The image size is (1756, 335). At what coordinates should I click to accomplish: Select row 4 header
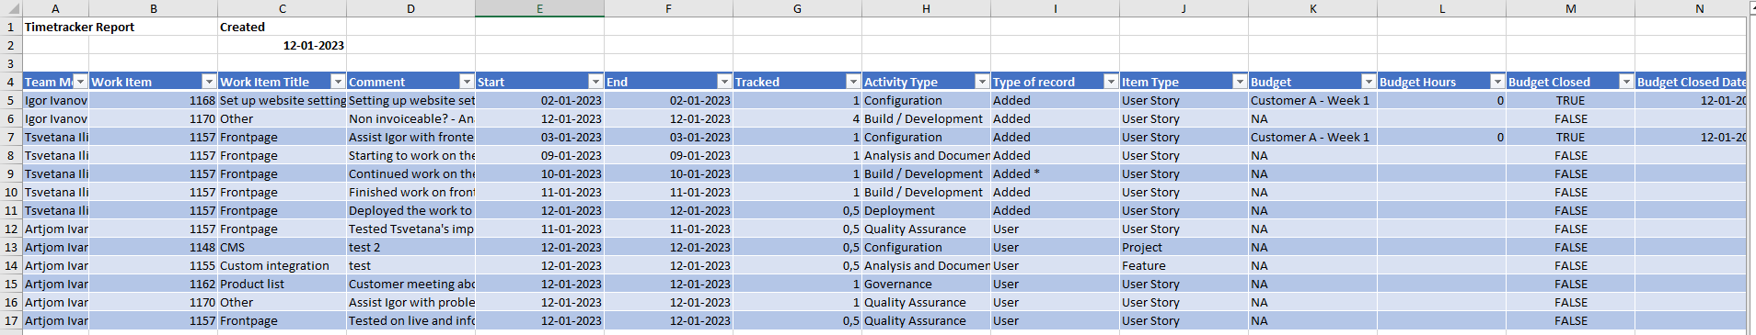pos(11,82)
